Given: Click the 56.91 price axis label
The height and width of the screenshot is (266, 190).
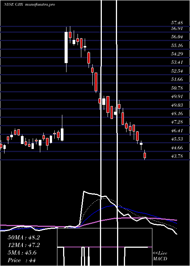Looking at the screenshot, I should 177,28.
